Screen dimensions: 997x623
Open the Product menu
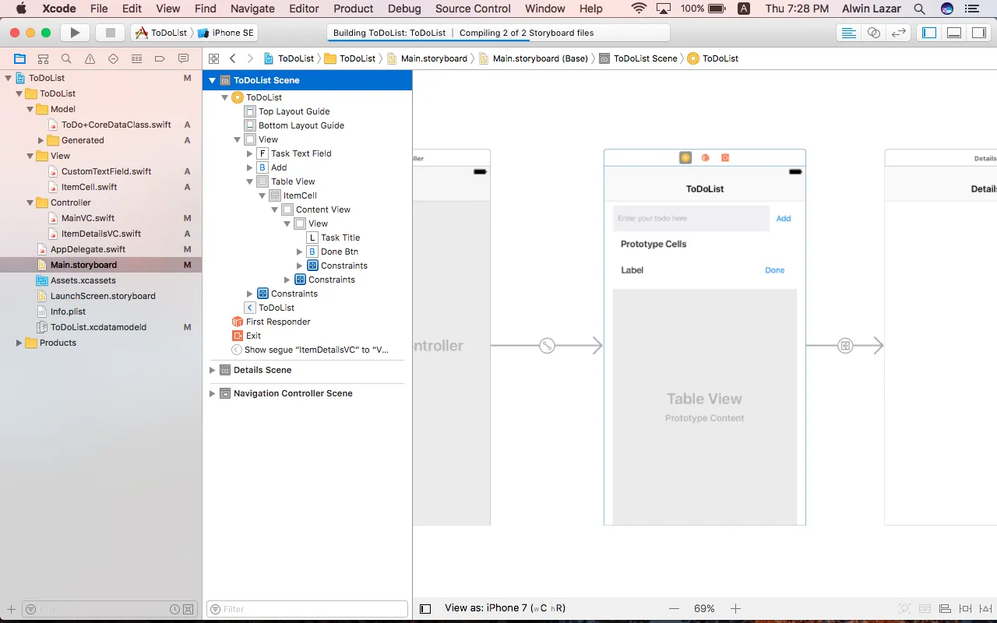tap(354, 9)
